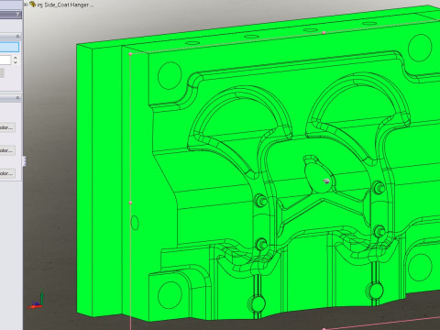Open the third Color... button

pyautogui.click(x=7, y=173)
